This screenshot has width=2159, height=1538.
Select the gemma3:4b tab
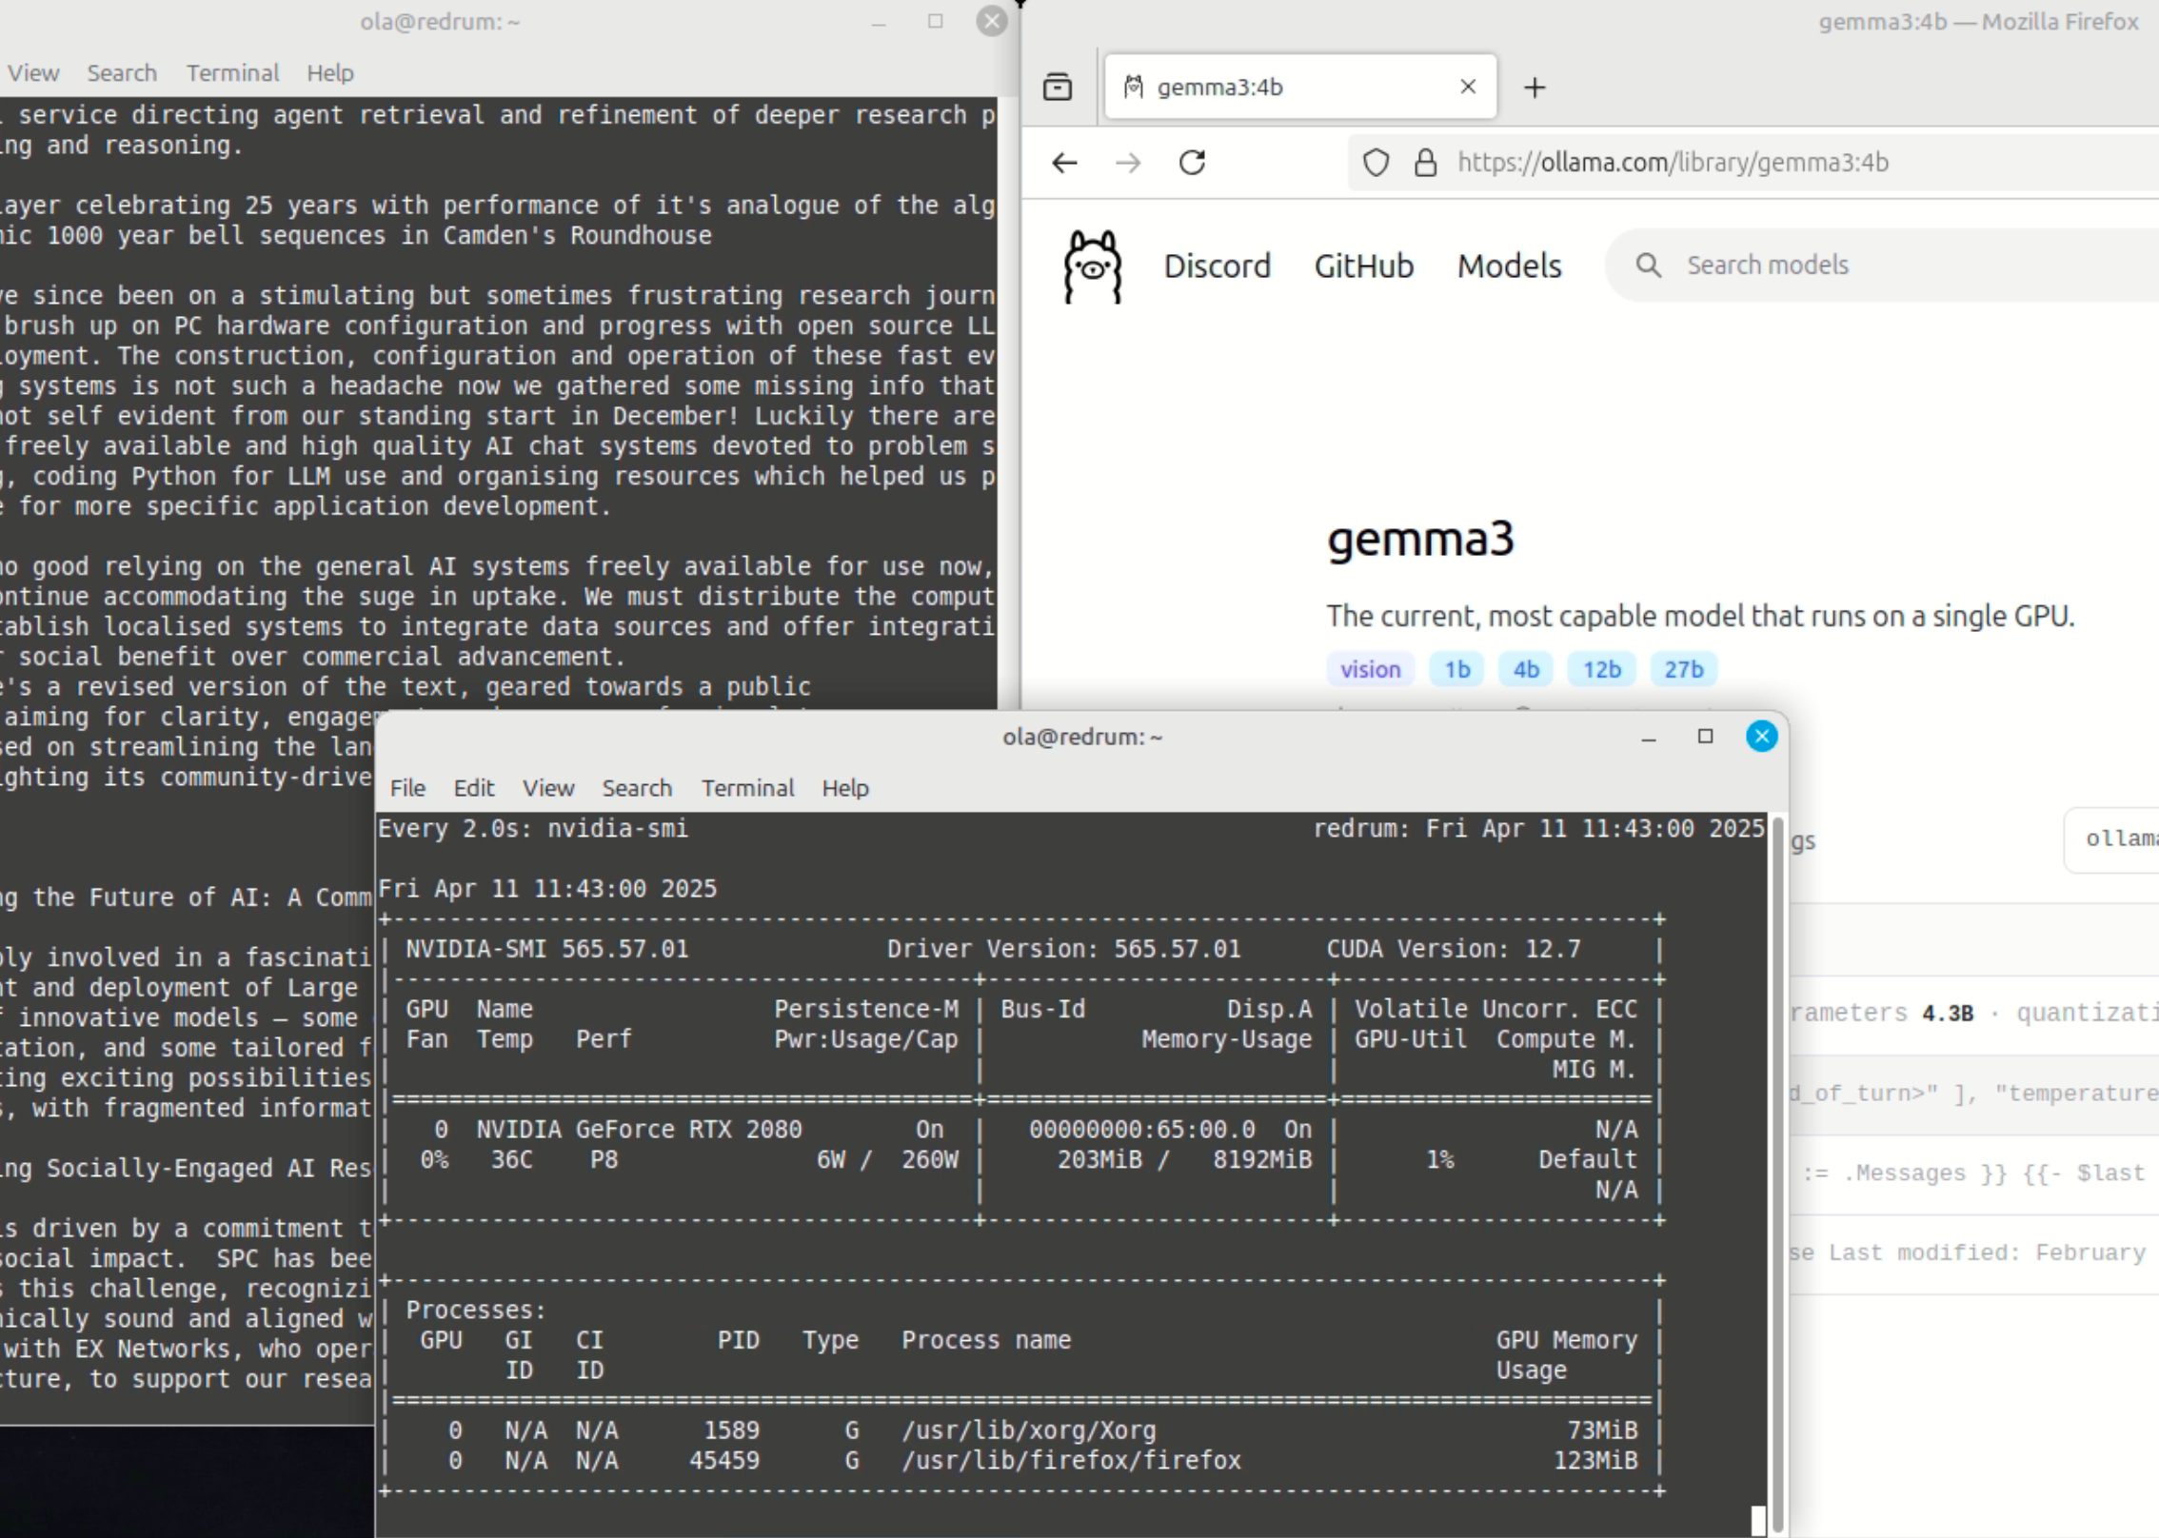point(1300,87)
